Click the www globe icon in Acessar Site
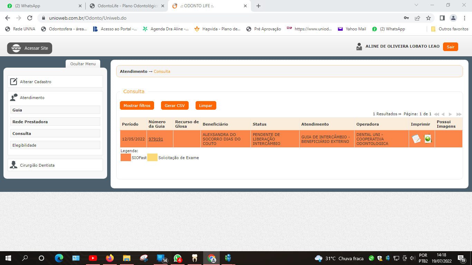This screenshot has height=265, width=472. [16, 48]
